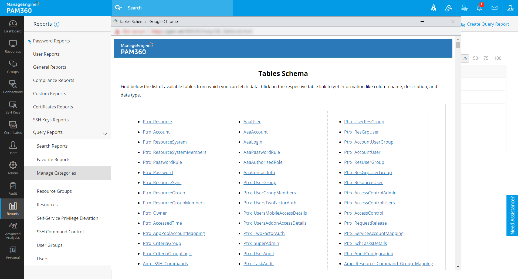Click the ManageEngine PAM360 logo
The image size is (518, 279).
coord(23,8)
